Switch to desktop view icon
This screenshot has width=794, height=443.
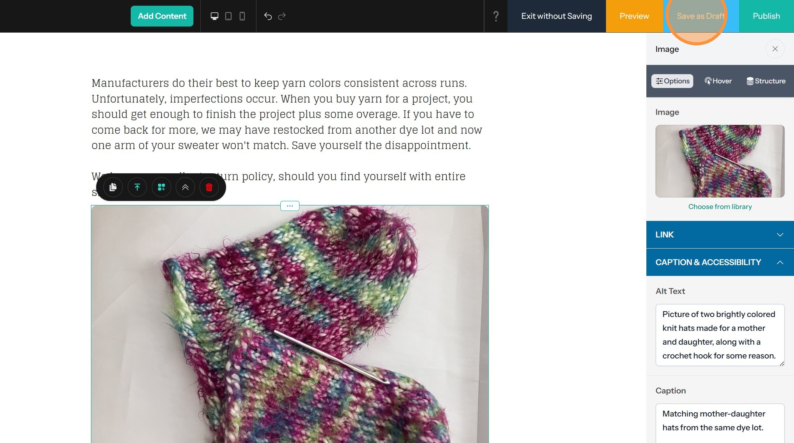pos(214,16)
